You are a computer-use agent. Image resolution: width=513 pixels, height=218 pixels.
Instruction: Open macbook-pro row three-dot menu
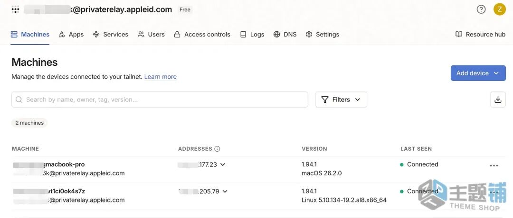pos(494,165)
